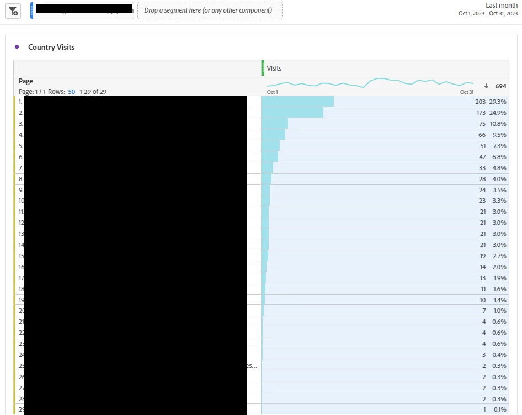Viewport: 522px width, 415px height.
Task: Click the sort descending arrow beside 694
Action: pos(486,86)
